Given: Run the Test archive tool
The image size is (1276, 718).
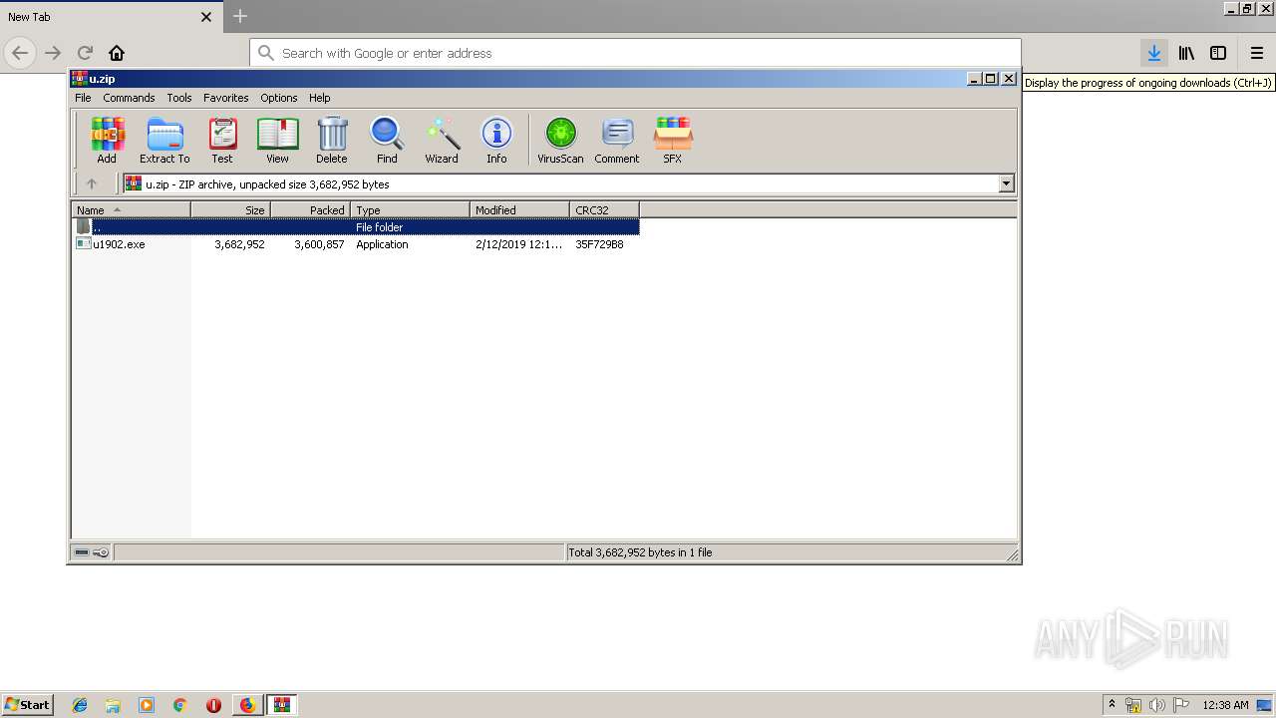Looking at the screenshot, I should point(222,140).
